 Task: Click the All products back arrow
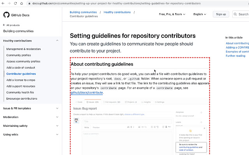tap(4, 25)
